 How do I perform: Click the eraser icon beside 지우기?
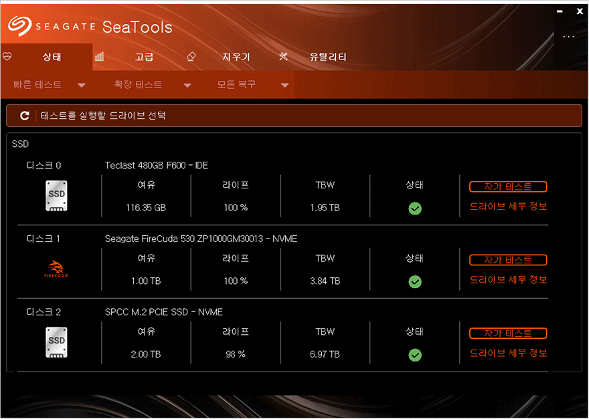point(191,57)
